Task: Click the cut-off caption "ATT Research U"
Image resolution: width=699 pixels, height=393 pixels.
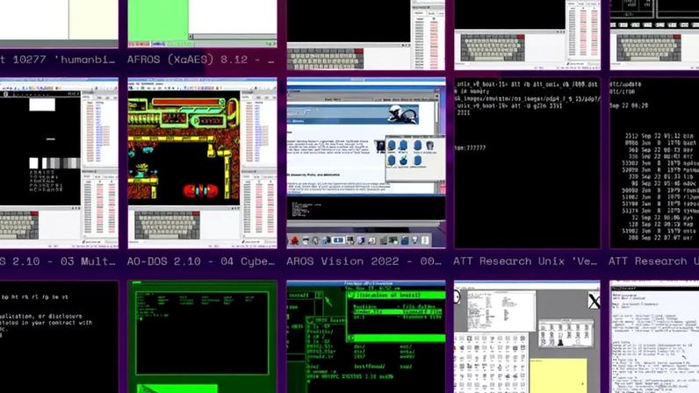Action: pos(653,261)
